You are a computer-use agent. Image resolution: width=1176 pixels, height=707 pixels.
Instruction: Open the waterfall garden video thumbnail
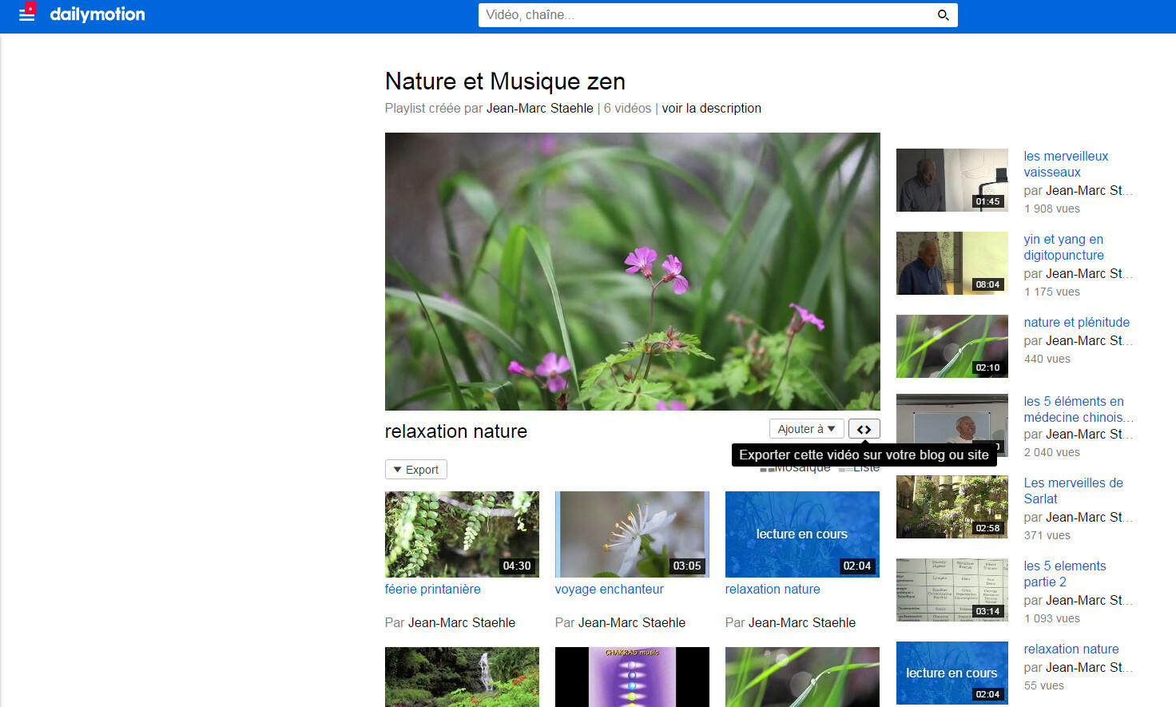462,677
